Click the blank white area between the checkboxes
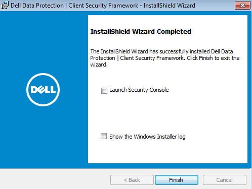Screen dimensions: 252x189 (x=168, y=114)
